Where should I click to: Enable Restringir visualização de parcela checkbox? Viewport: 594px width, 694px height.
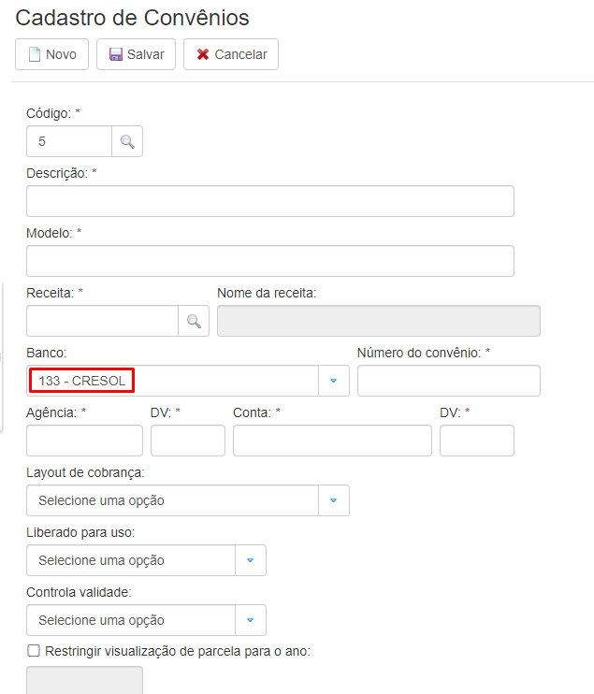point(34,651)
